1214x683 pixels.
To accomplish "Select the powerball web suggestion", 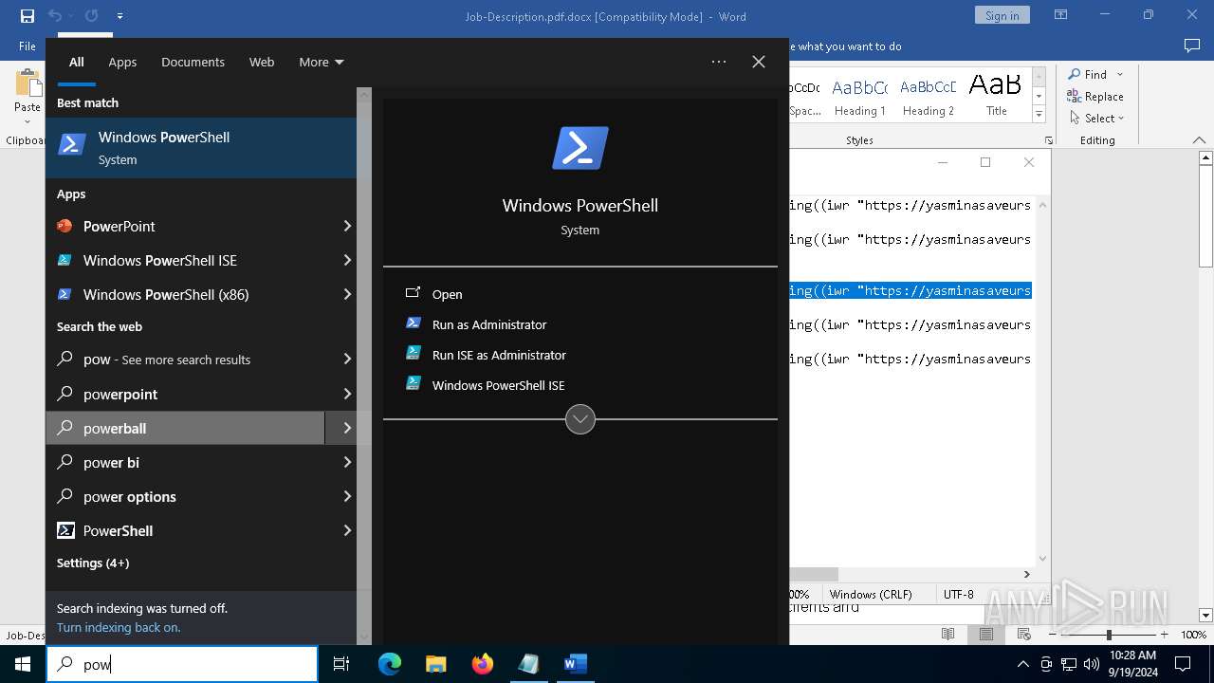I will tap(185, 428).
